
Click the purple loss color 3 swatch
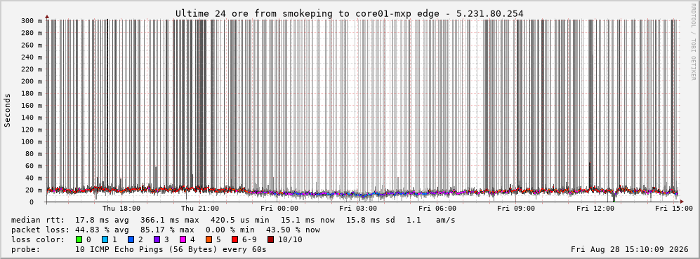click(157, 240)
